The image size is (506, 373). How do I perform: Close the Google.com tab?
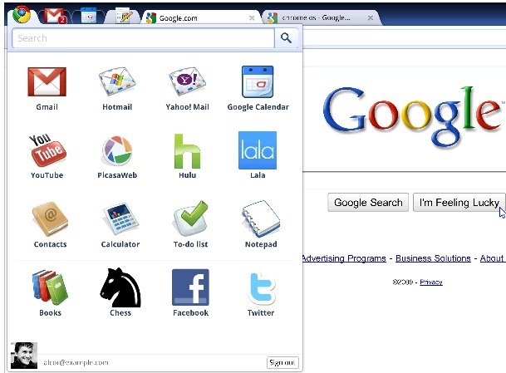(252, 18)
